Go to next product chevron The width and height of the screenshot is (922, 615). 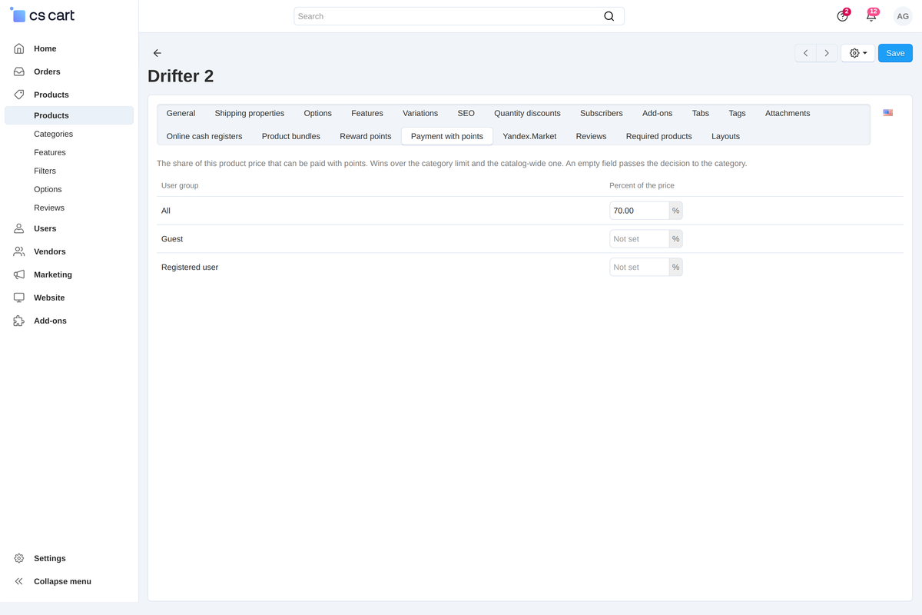pyautogui.click(x=827, y=53)
